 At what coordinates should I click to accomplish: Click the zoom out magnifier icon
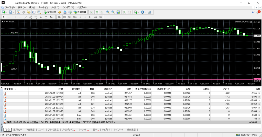click(113, 12)
